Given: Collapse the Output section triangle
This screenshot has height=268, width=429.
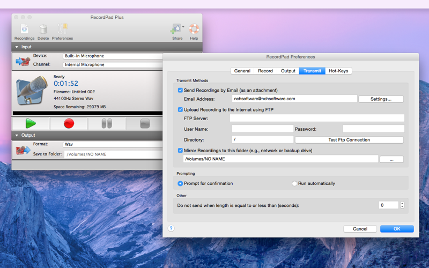Looking at the screenshot, I should click(x=17, y=136).
